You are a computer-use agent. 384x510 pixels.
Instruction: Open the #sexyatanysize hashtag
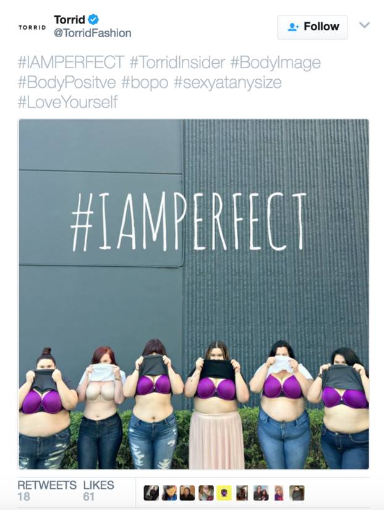pos(228,82)
